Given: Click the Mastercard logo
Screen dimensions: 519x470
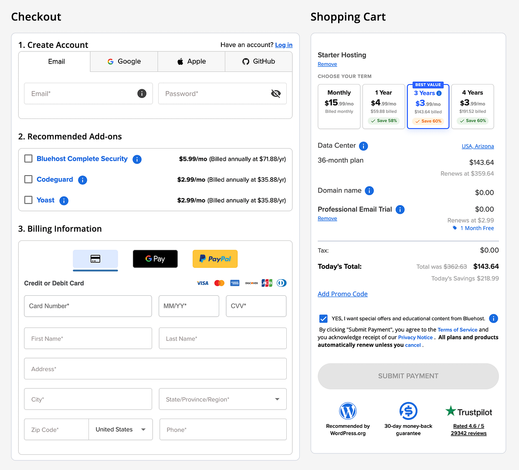Looking at the screenshot, I should point(219,283).
